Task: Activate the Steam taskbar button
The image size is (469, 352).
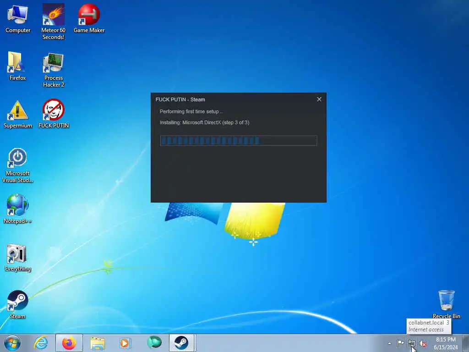Action: point(181,343)
